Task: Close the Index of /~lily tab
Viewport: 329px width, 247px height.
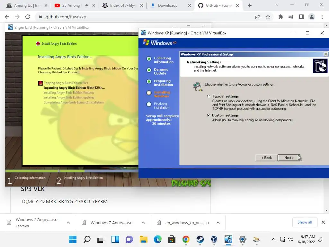Action: (x=142, y=5)
